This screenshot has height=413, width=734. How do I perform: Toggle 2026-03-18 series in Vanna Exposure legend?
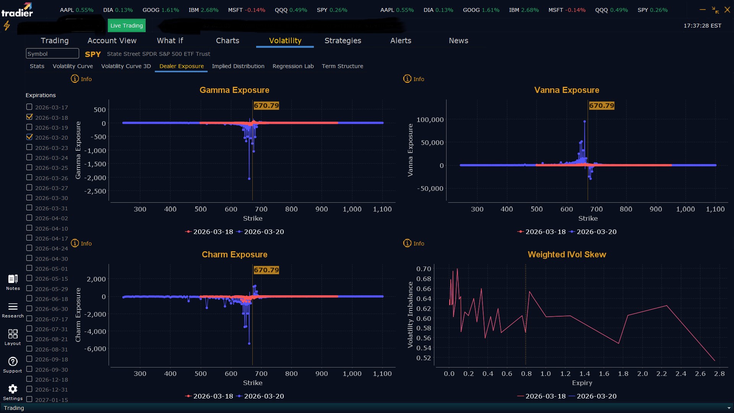click(x=541, y=232)
